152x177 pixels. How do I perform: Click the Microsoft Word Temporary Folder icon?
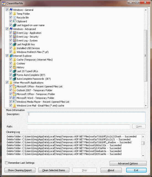click(x=14, y=98)
